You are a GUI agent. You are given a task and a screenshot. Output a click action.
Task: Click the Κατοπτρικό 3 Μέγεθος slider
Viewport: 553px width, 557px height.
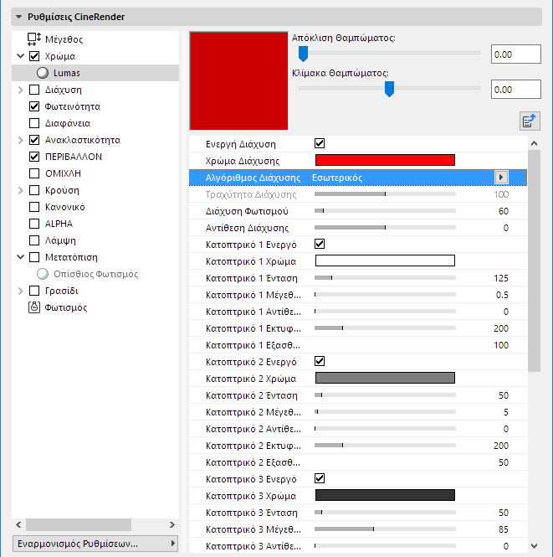point(385,529)
